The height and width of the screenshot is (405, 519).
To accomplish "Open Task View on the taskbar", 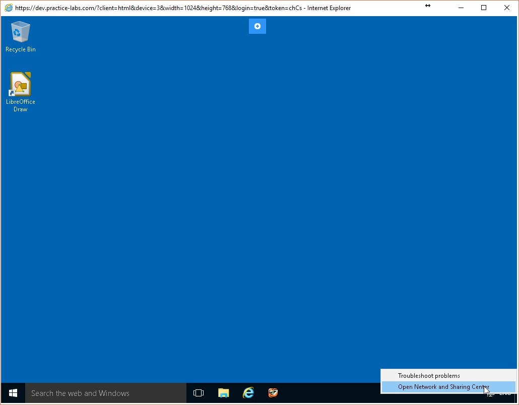I will coord(198,393).
